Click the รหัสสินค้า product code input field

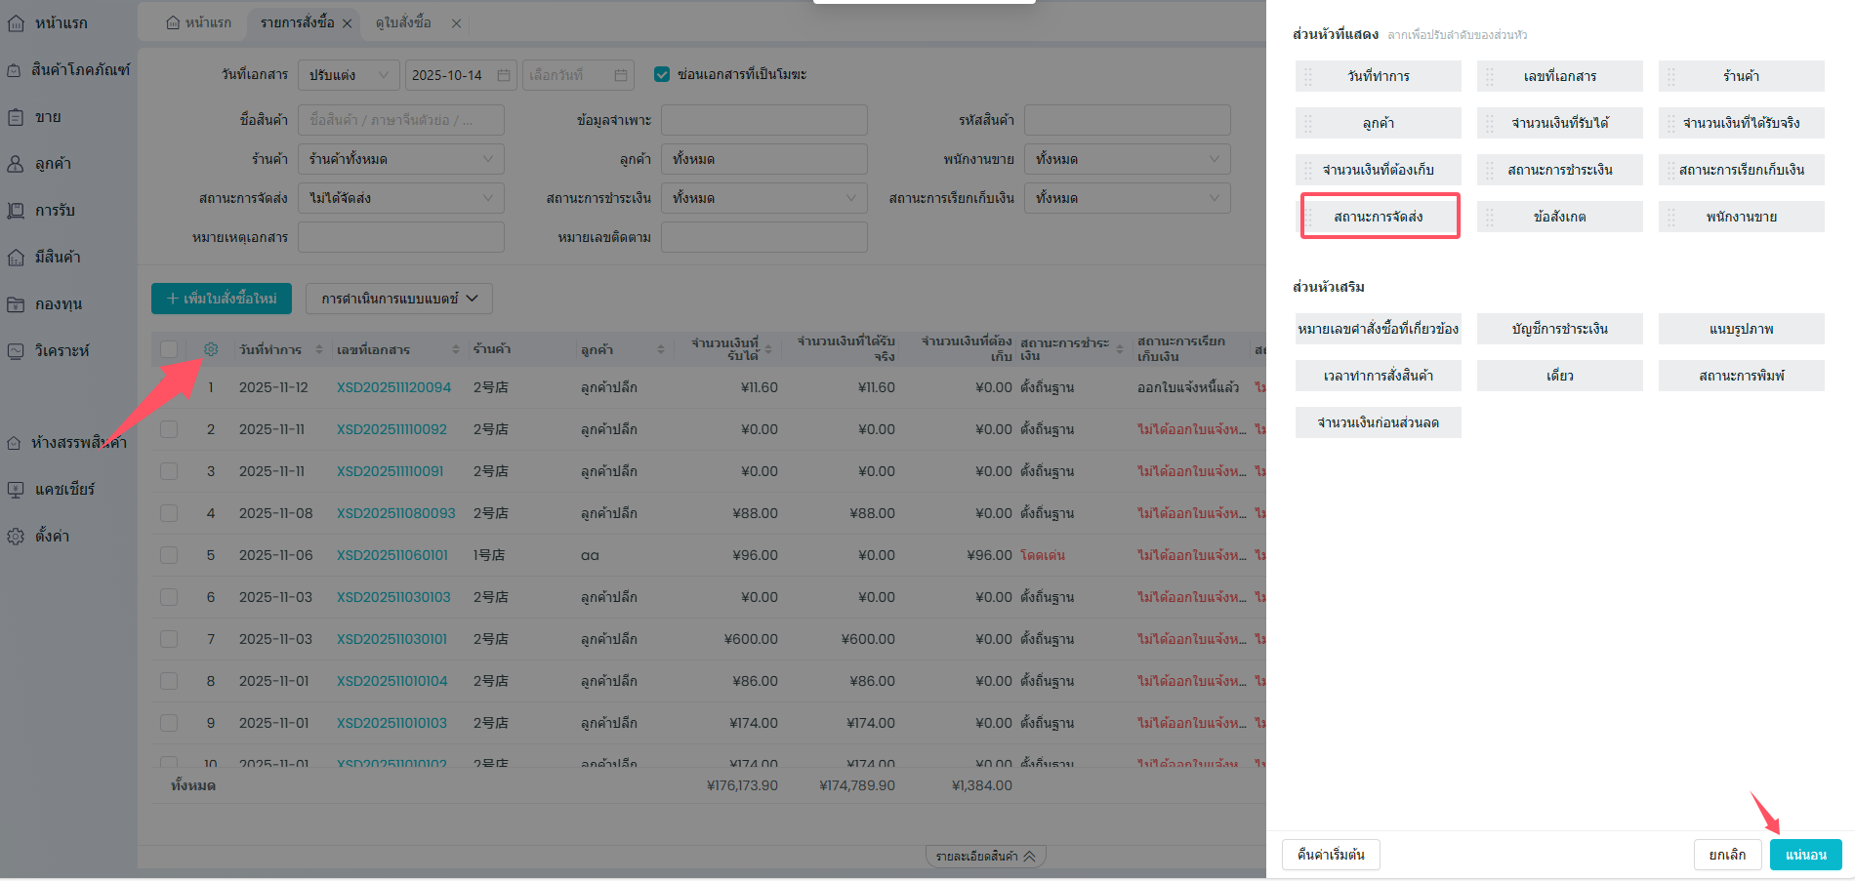(1127, 120)
